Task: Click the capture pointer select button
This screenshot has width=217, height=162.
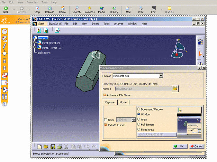Action: pos(189,110)
